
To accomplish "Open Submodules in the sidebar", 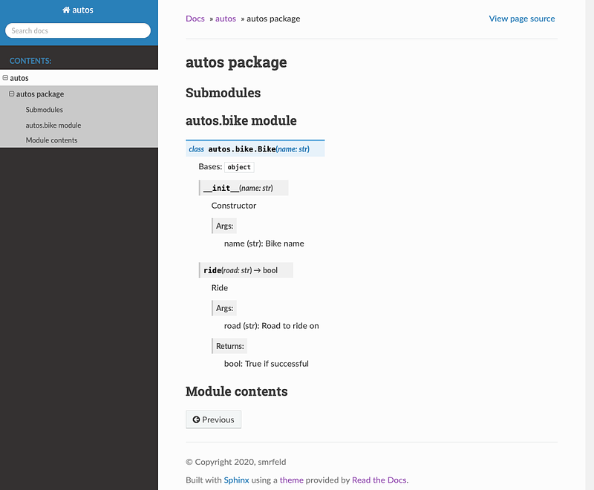I will (45, 109).
